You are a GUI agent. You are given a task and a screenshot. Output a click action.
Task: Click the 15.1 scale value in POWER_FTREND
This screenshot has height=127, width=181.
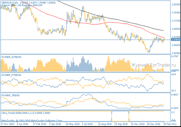(x=174, y=91)
